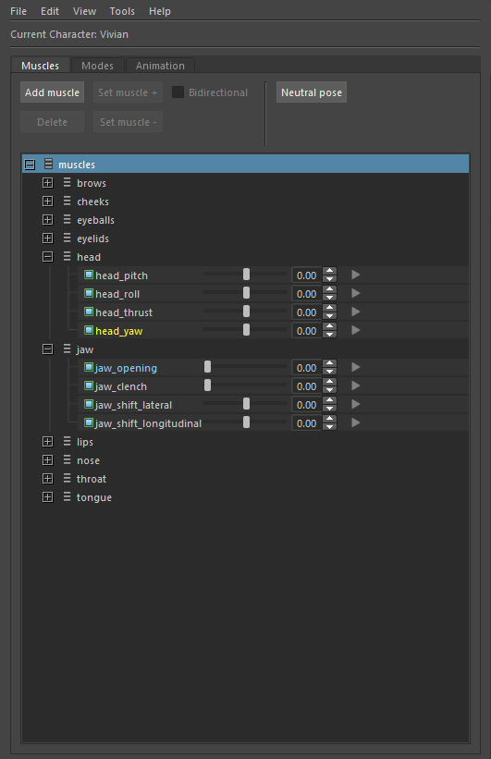Click the group lines icon beside brows

(67, 183)
